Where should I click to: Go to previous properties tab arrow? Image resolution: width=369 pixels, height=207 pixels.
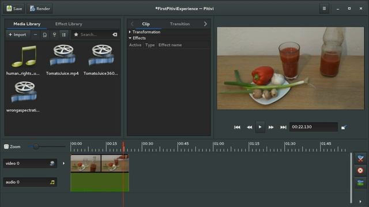(132, 24)
